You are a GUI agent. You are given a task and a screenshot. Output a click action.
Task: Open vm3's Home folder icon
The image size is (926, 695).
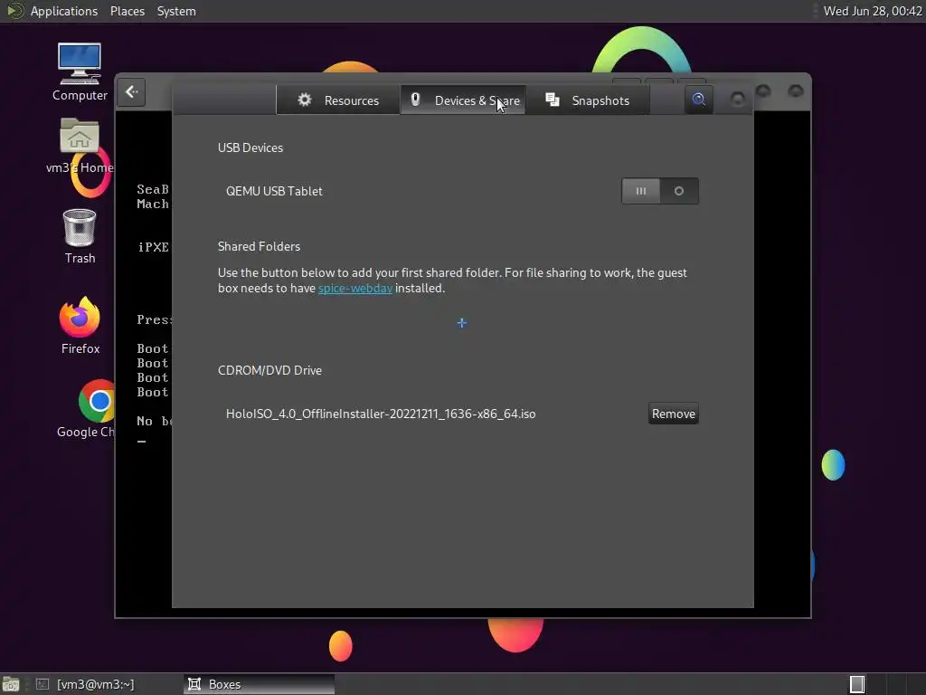point(80,146)
